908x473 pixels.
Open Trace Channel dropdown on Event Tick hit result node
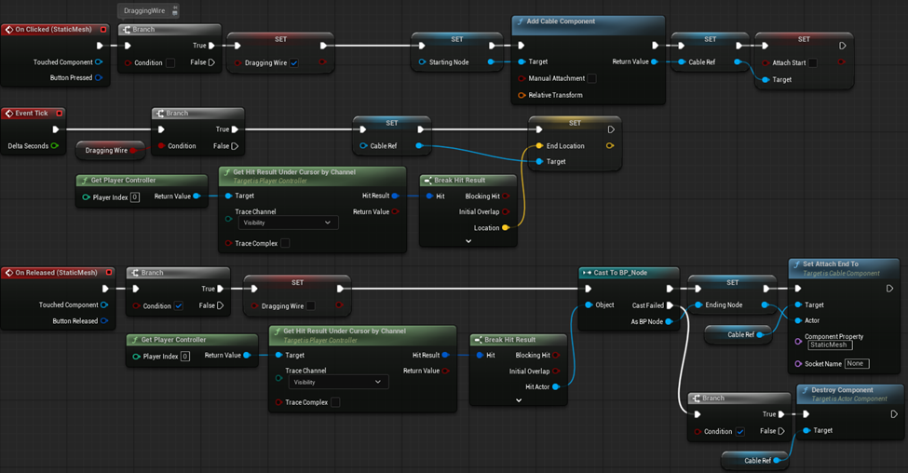[x=287, y=223]
